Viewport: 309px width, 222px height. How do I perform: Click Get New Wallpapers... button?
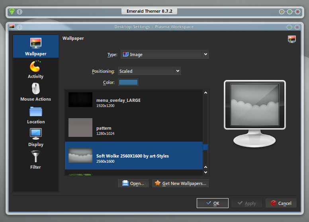(x=180, y=183)
